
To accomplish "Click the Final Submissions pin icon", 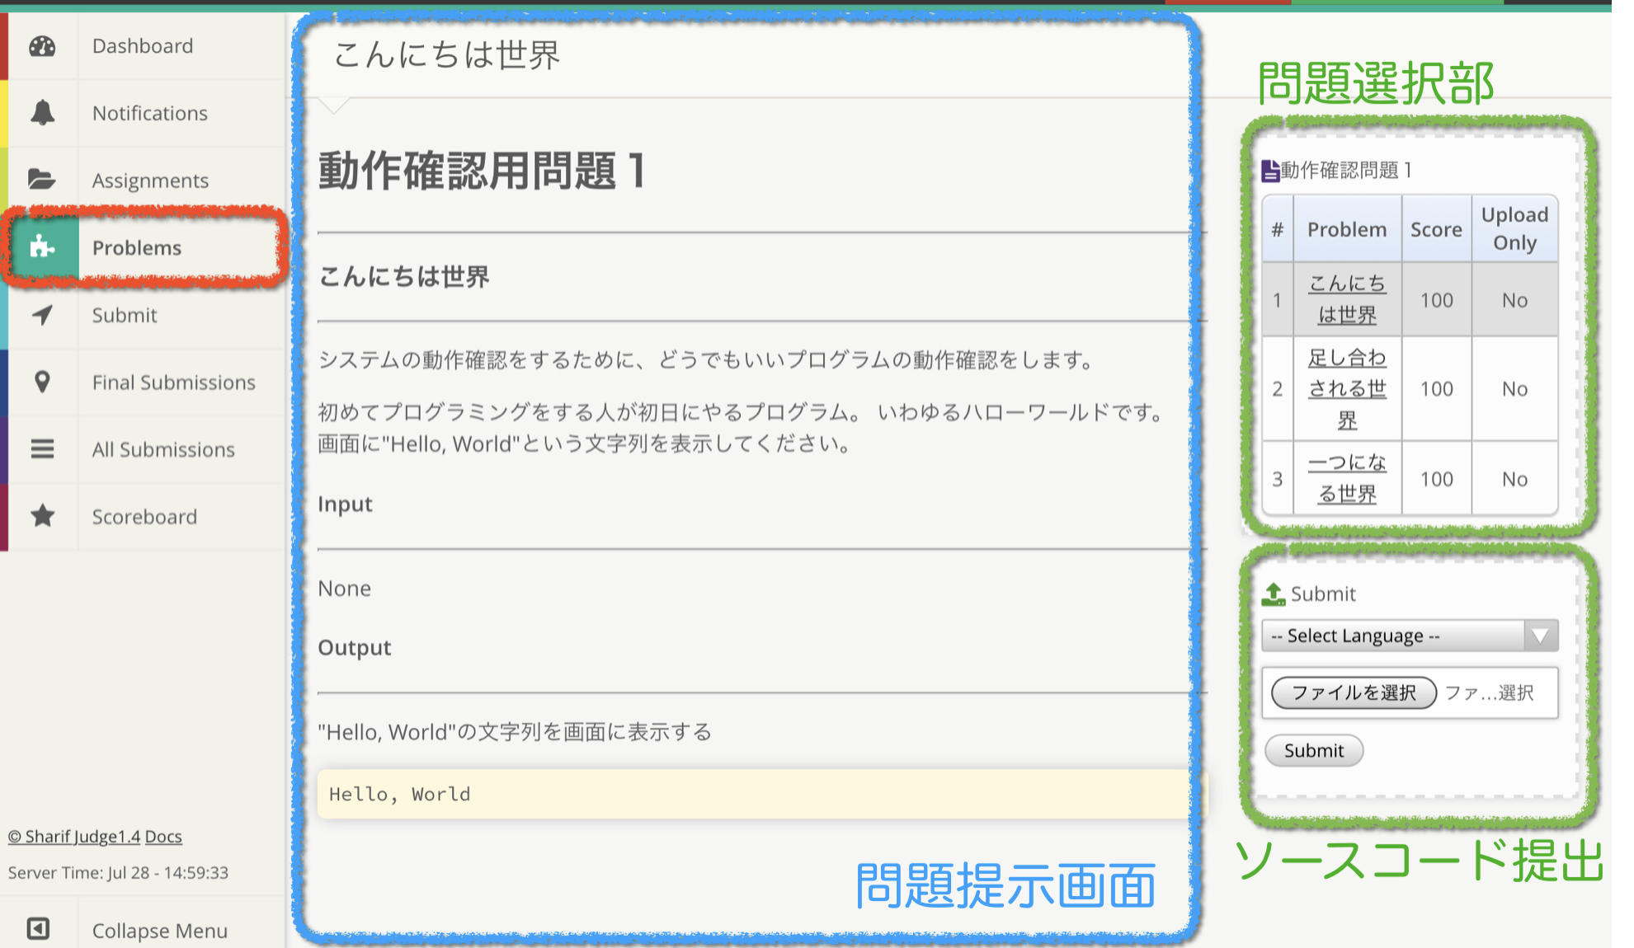I will [42, 382].
